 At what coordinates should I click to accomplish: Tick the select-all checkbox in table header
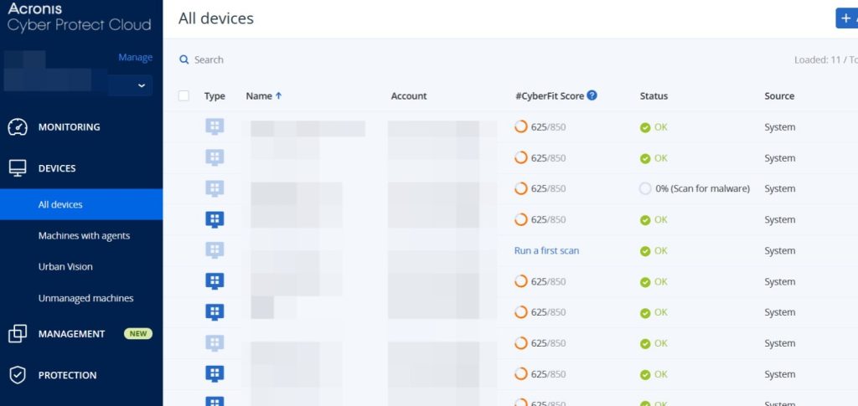click(x=183, y=95)
